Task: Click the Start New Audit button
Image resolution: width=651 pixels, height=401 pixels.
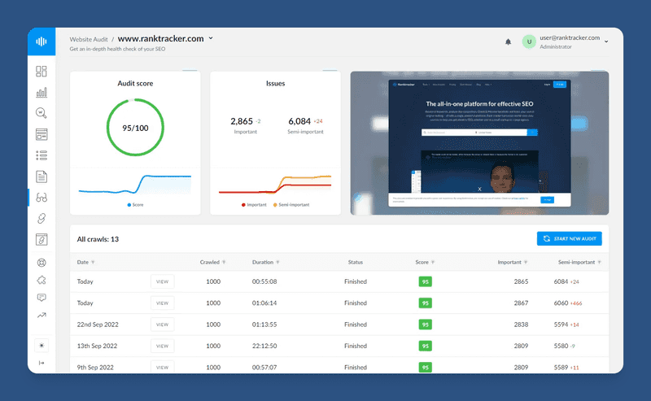Action: 569,238
